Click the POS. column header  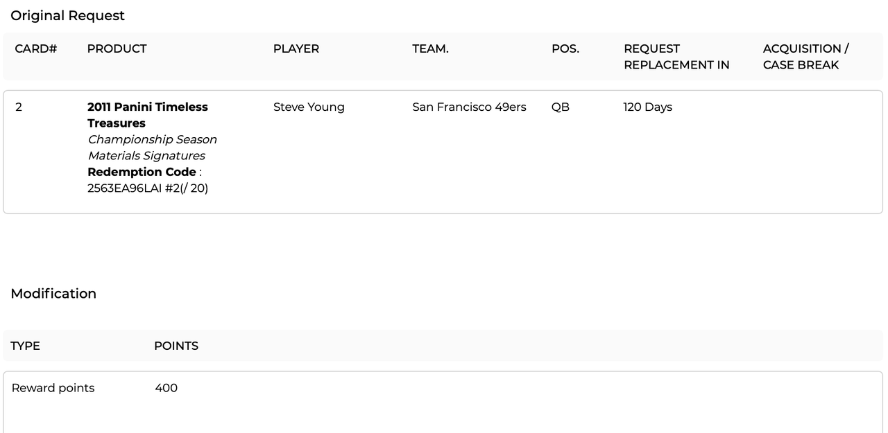(565, 48)
